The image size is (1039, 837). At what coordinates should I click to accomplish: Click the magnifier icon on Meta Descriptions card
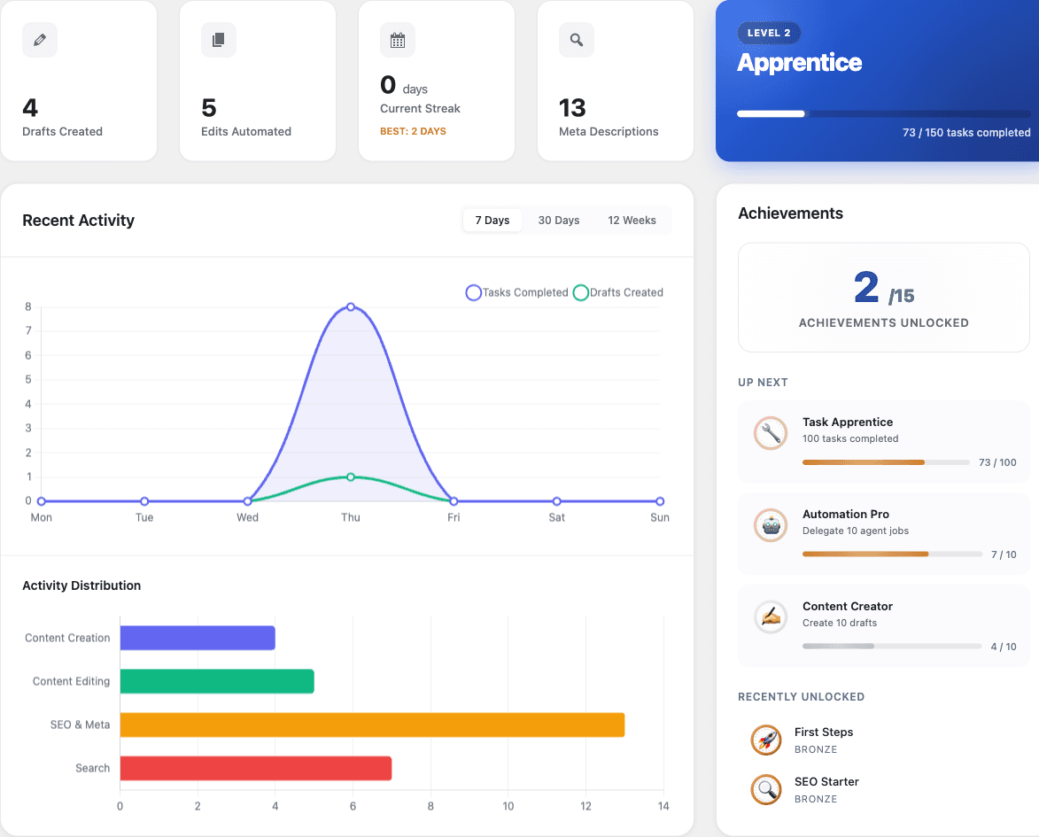(x=577, y=40)
